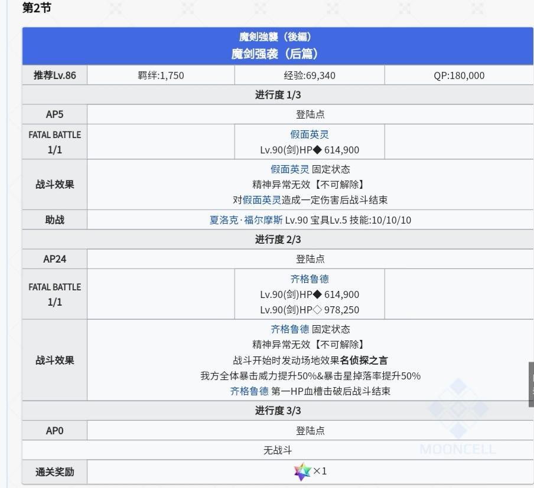Click the 魔剑强袭（后篇）blue title header
The height and width of the screenshot is (488, 534).
tap(278, 46)
